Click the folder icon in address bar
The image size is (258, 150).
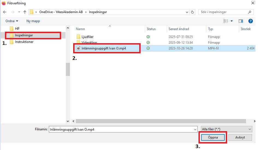pos(31,12)
